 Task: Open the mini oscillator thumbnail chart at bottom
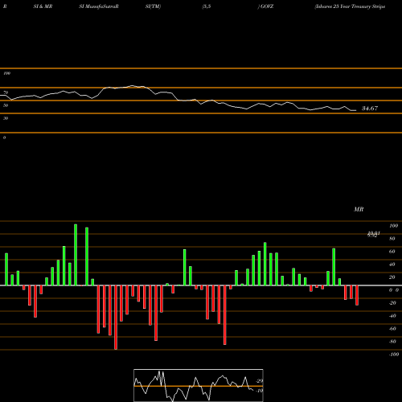point(199,385)
